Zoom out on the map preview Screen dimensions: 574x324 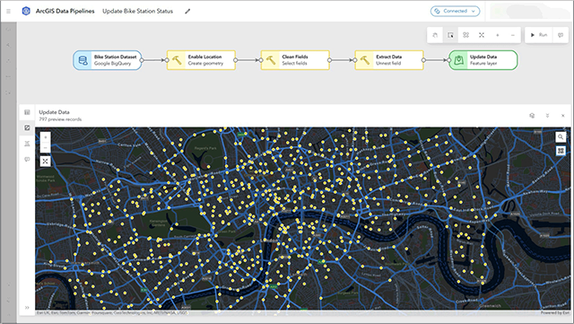coord(45,148)
